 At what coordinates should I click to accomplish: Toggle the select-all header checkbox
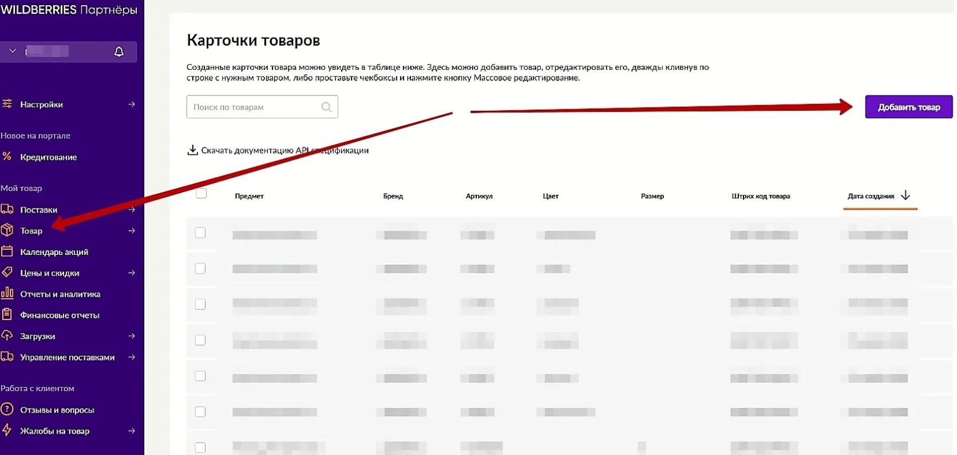(201, 193)
